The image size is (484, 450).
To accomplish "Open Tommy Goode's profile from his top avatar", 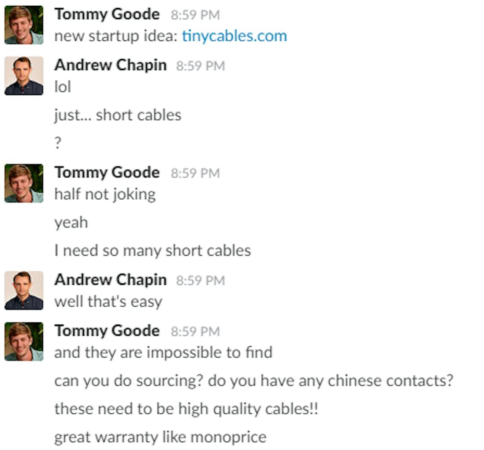I will [24, 25].
